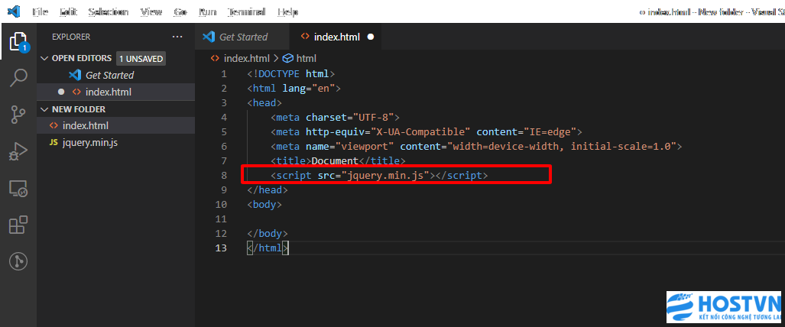Click HTML file icon on index.html tab
Viewport: 785px width, 327px height.
304,37
